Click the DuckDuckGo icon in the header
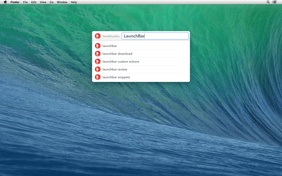 tap(98, 36)
